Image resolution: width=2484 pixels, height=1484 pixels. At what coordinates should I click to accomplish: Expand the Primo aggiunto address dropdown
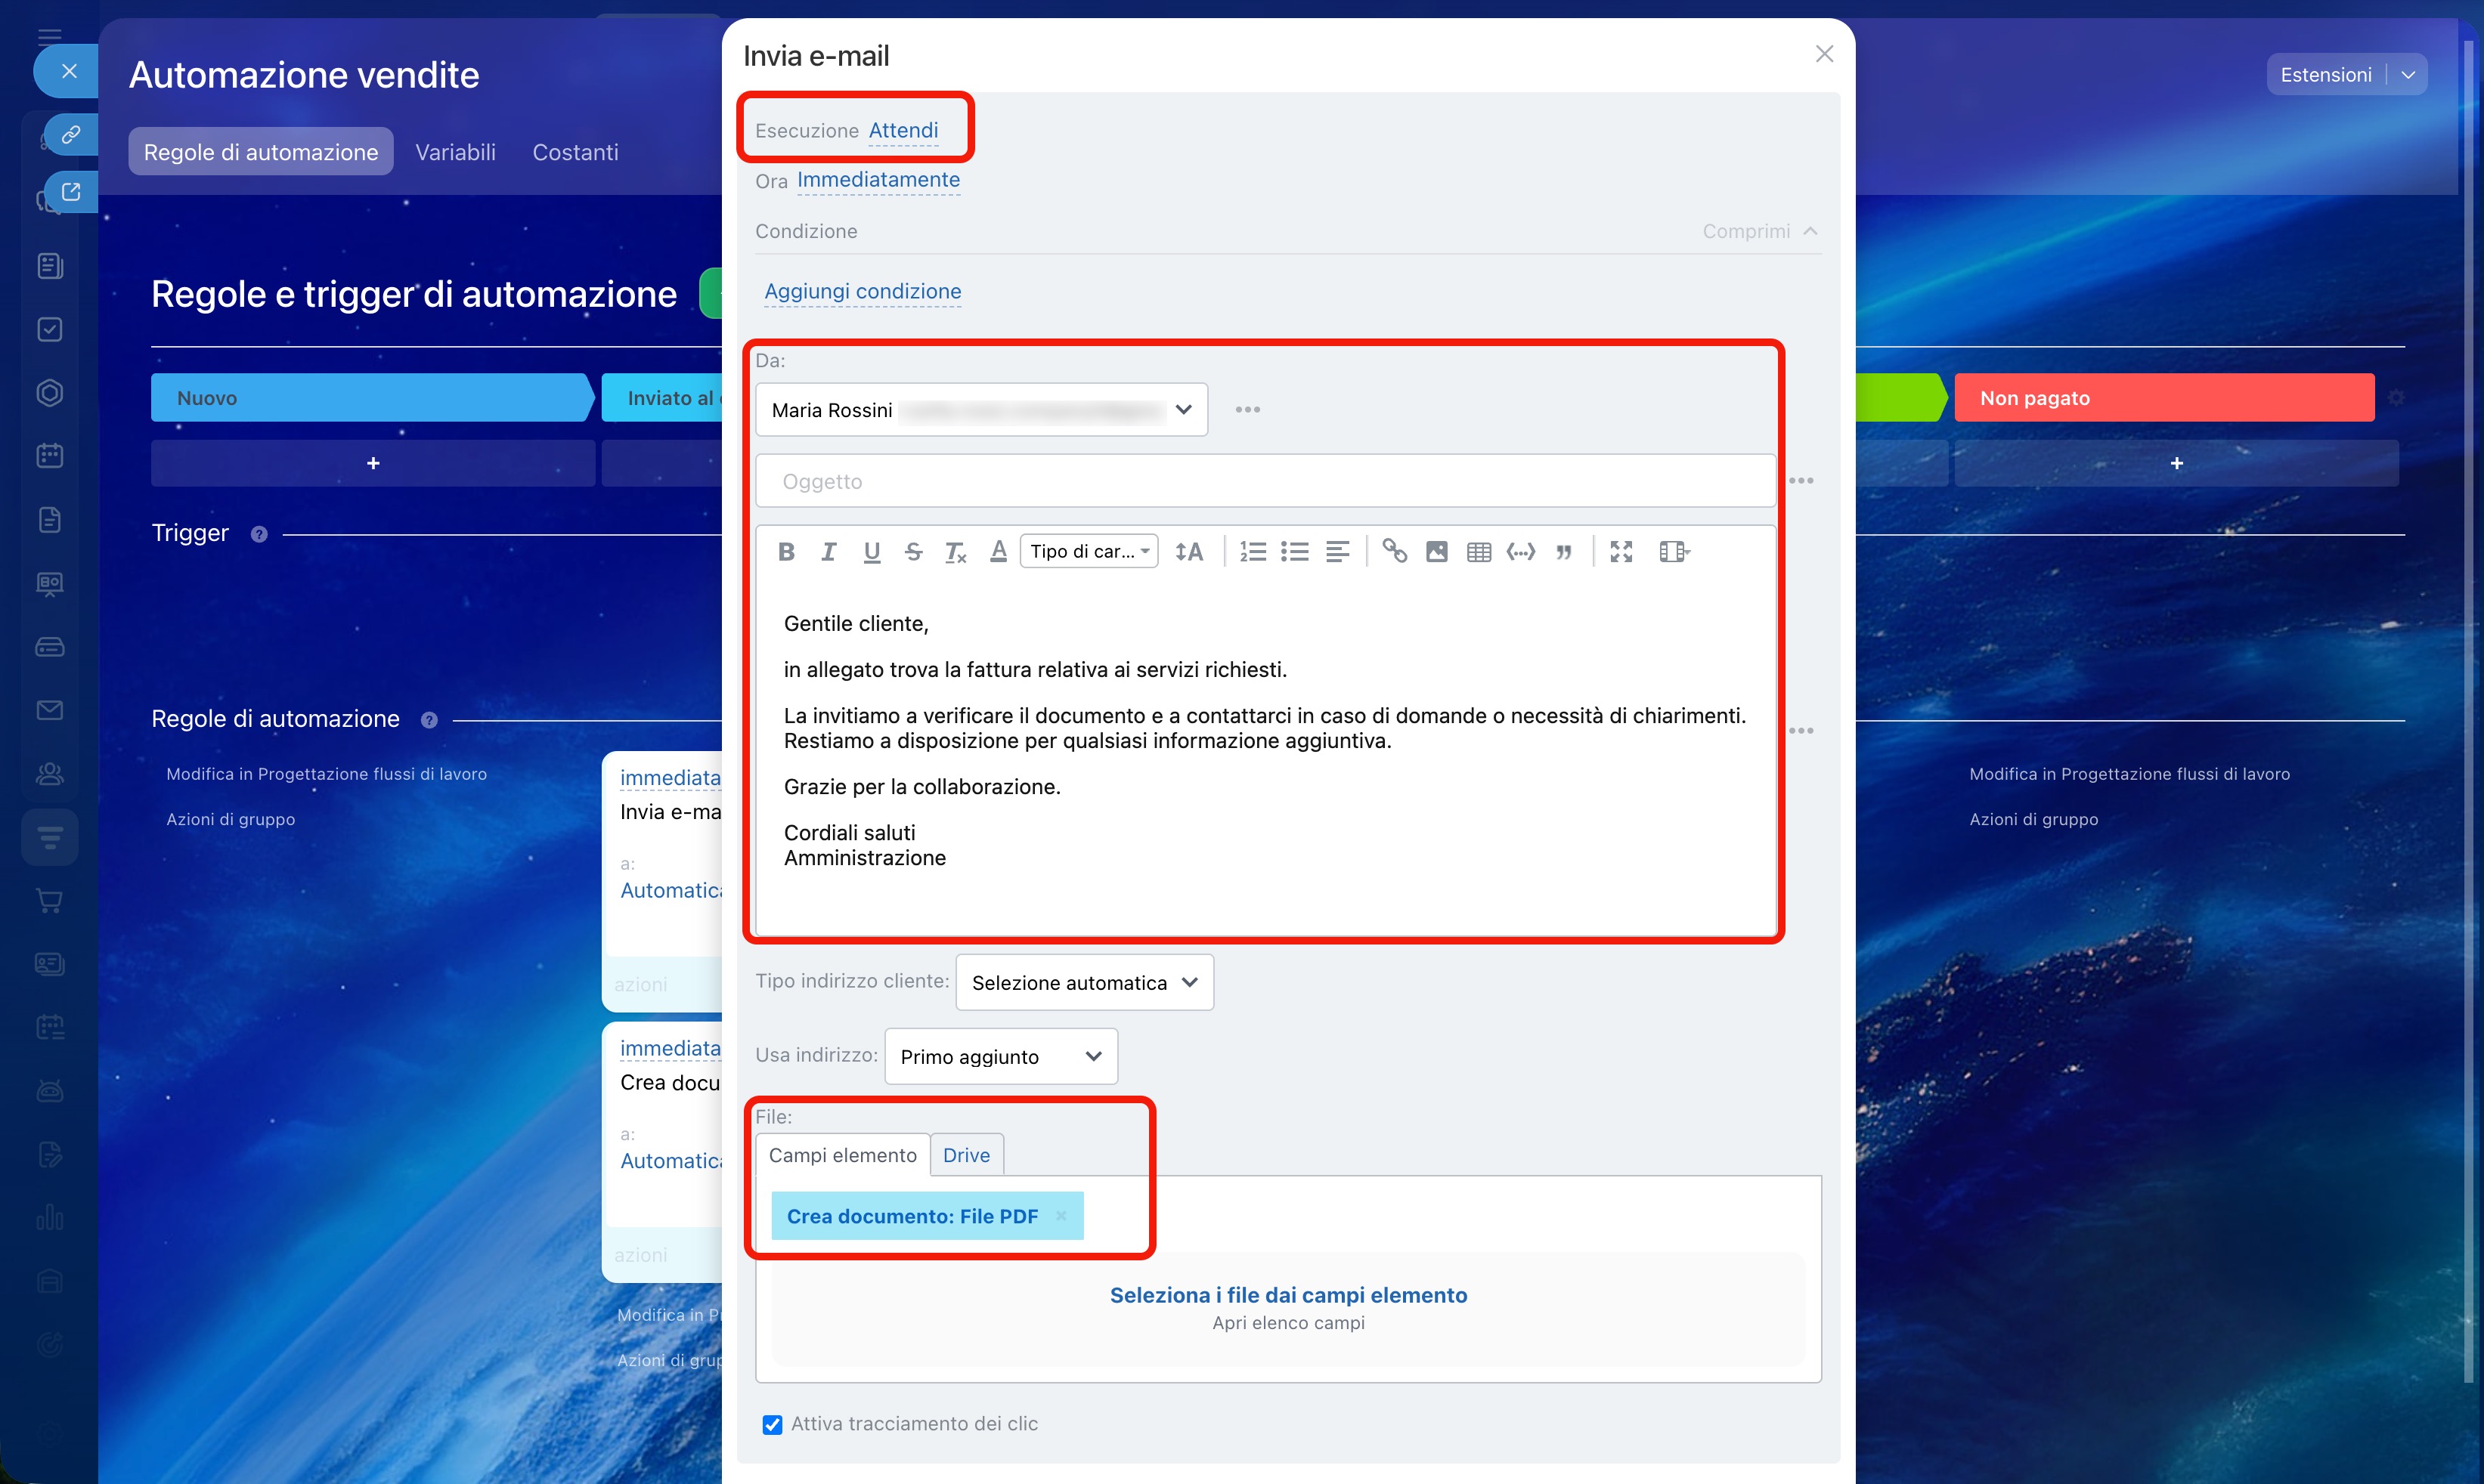(1000, 1057)
